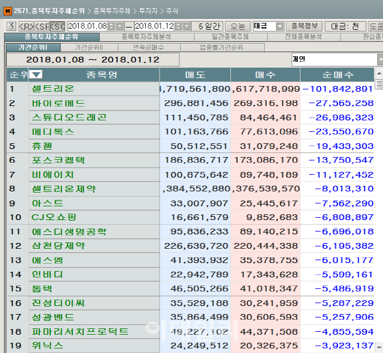
Task: Click the 종목명 column header
Action: (x=102, y=74)
